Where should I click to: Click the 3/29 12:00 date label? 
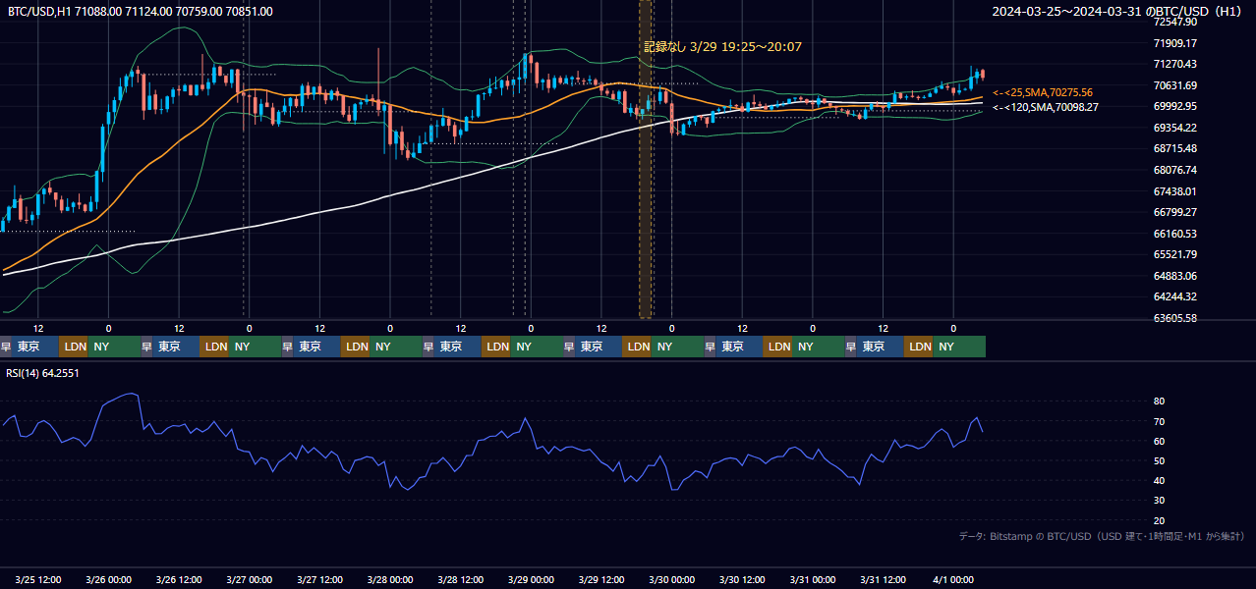601,579
